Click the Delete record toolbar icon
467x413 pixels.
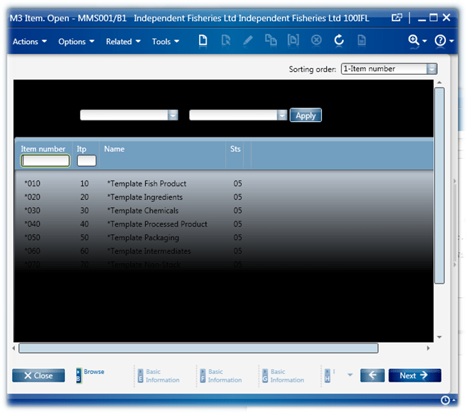tap(317, 41)
